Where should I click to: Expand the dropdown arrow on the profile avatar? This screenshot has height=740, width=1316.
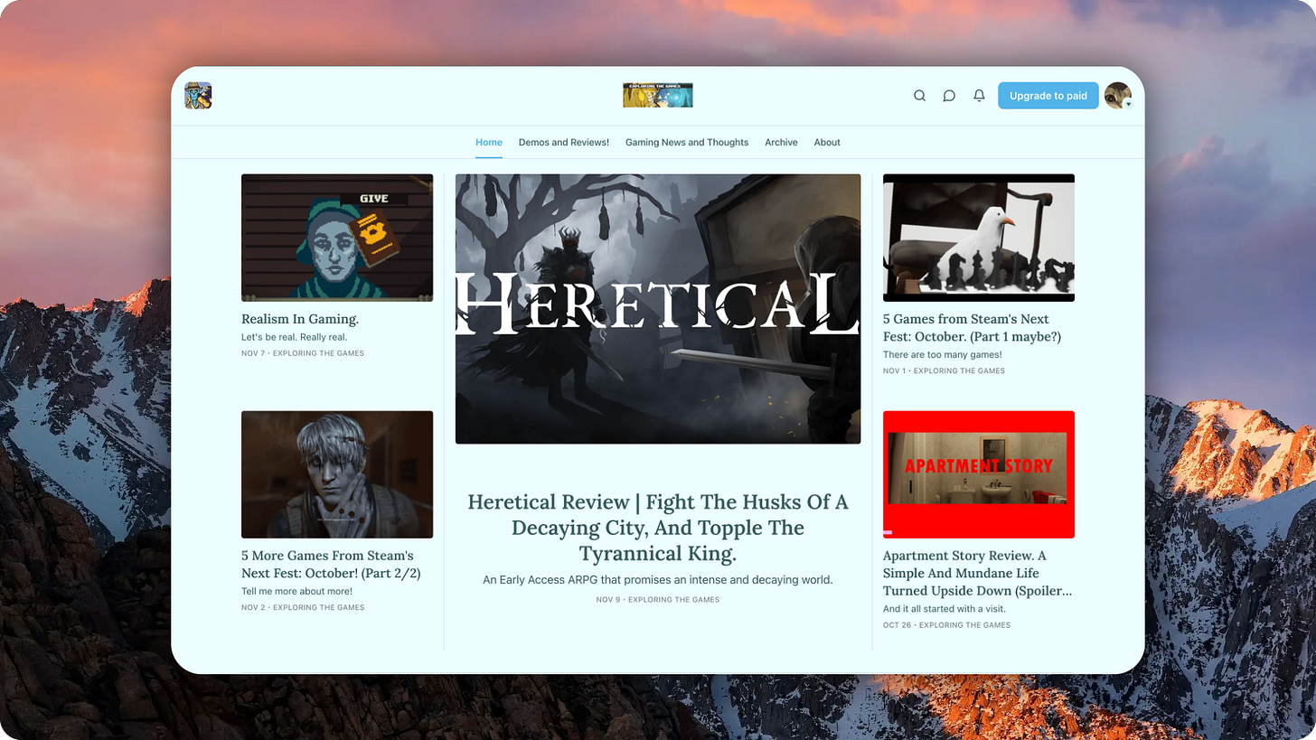[x=1128, y=104]
